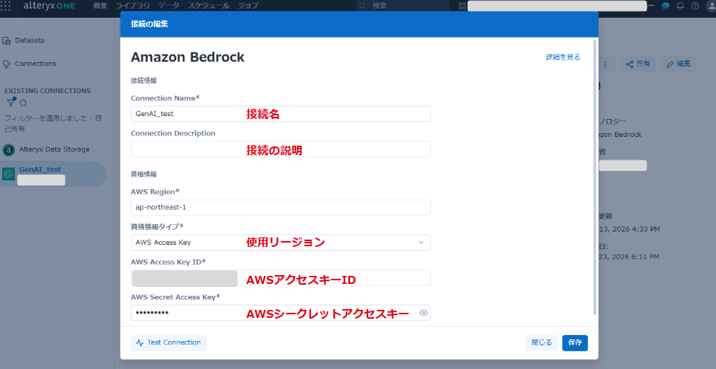The height and width of the screenshot is (369, 716).
Task: Click the AWS Access Key ID field
Action: 280,278
